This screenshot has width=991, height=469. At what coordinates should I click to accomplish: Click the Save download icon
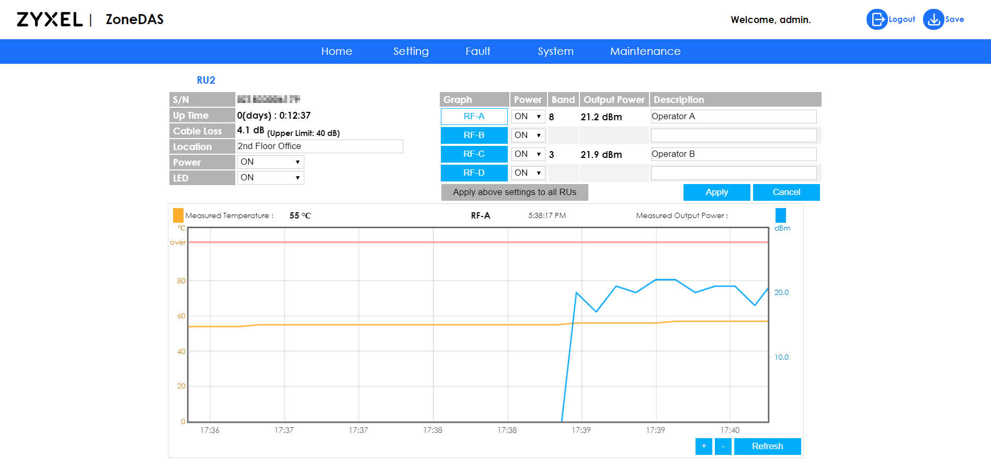tap(933, 19)
